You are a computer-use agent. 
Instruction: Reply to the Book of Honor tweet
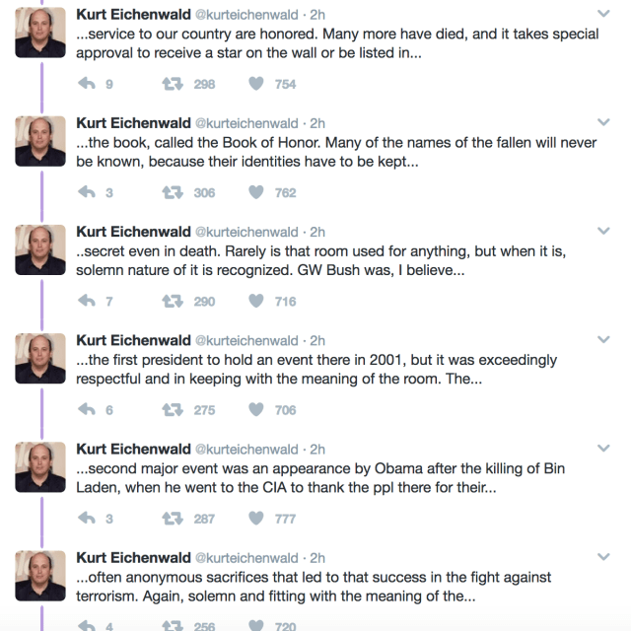87,192
